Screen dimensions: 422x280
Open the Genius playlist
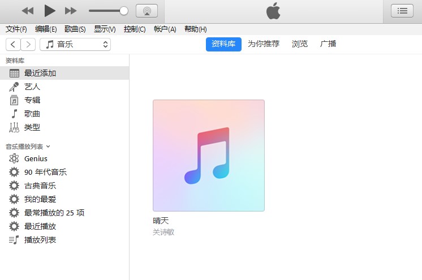[64, 158]
